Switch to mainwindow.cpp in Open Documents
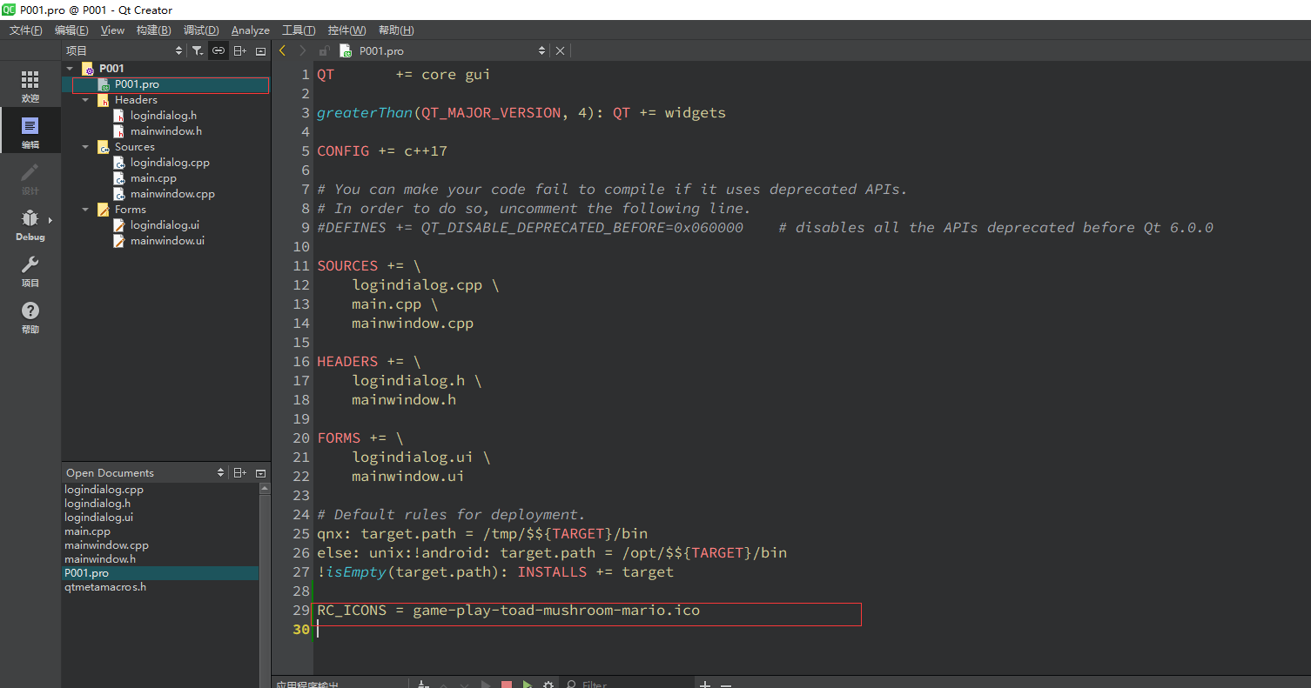The width and height of the screenshot is (1311, 688). [106, 545]
